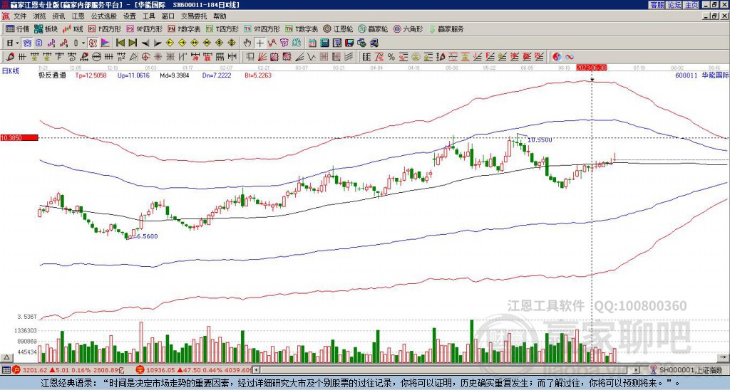730x390 pixels.
Task: Click the 10.5500 high price label
Action: 540,139
